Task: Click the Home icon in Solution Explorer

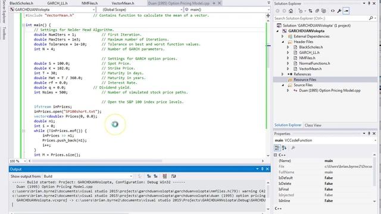Action: click(x=291, y=11)
